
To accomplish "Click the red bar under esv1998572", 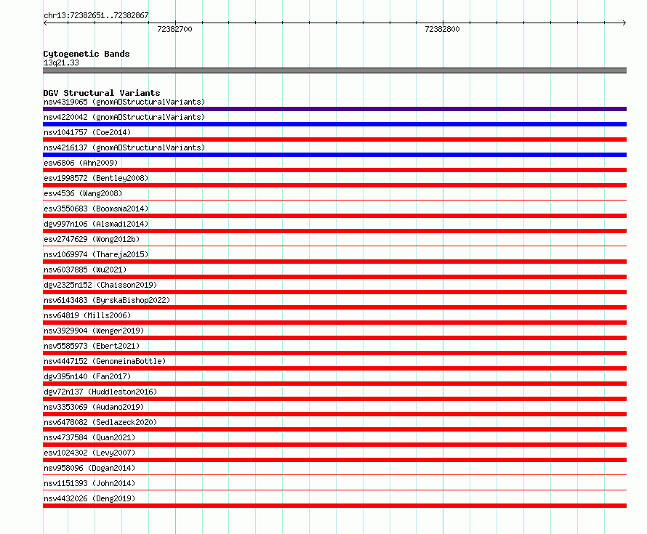I will [334, 185].
